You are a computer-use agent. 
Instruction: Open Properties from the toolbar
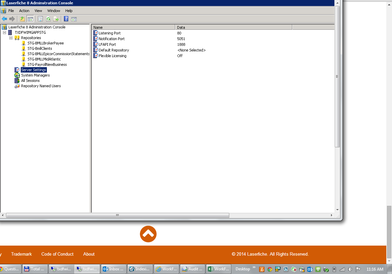pos(41,19)
